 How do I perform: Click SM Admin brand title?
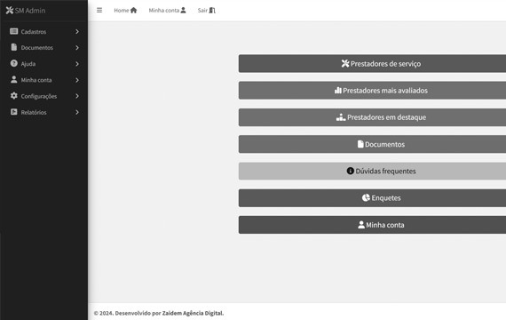coord(30,11)
